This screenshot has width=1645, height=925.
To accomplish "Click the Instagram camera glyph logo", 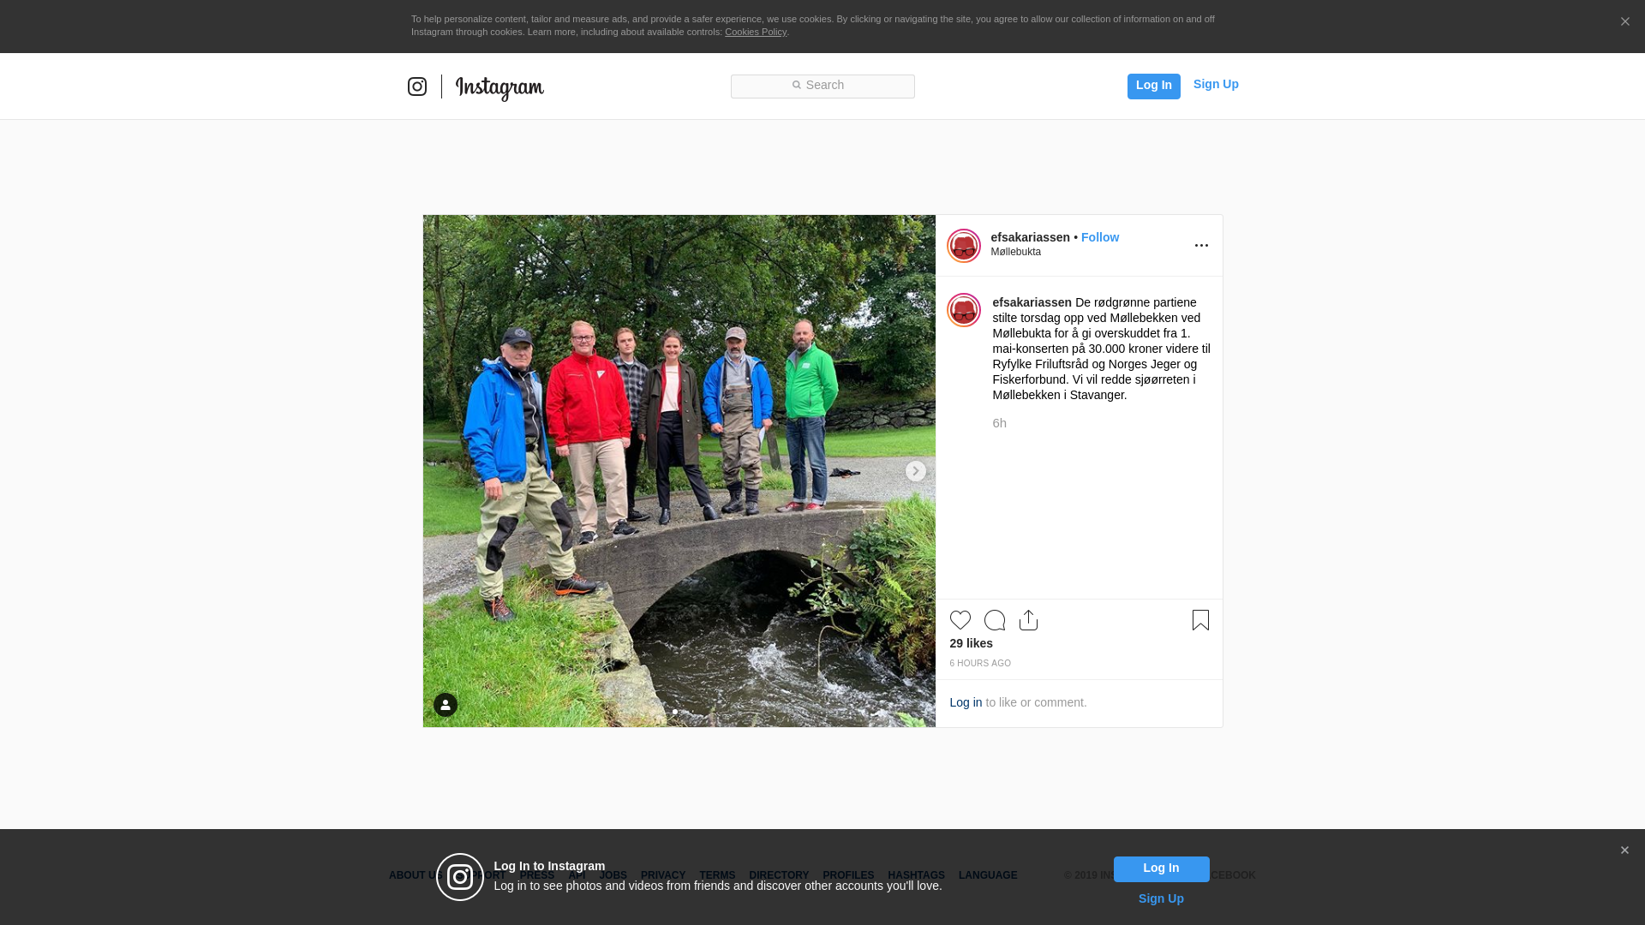I will coord(417,87).
